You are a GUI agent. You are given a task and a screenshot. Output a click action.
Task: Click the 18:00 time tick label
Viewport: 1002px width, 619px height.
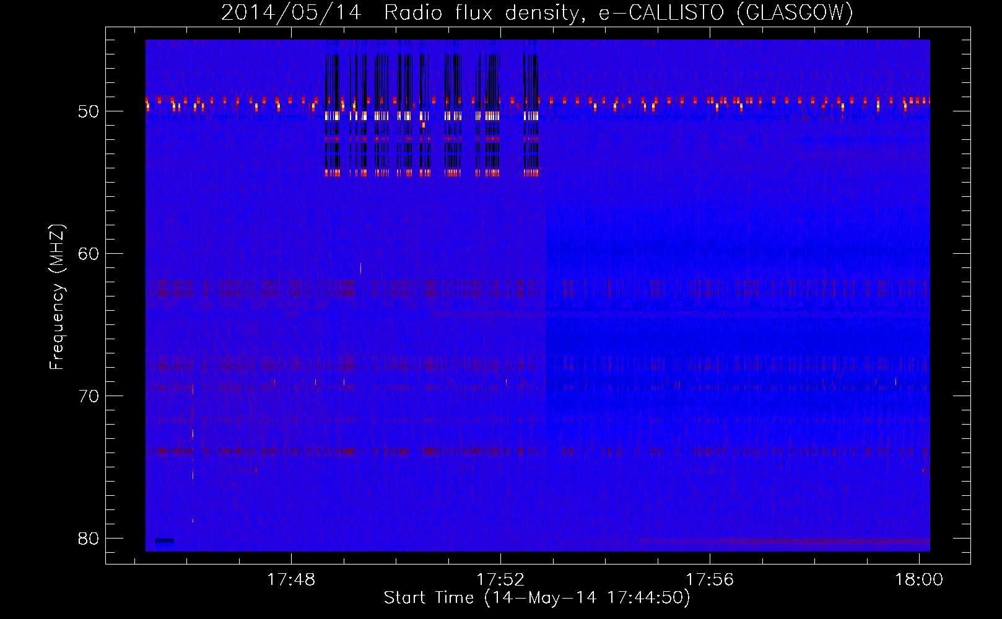pos(919,580)
